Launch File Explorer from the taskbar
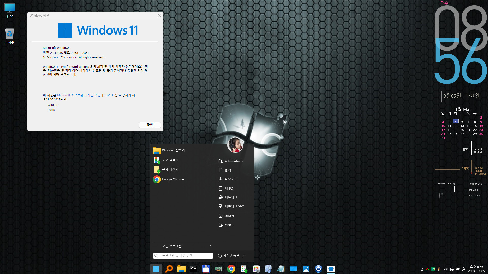The height and width of the screenshot is (274, 488). pyautogui.click(x=181, y=269)
